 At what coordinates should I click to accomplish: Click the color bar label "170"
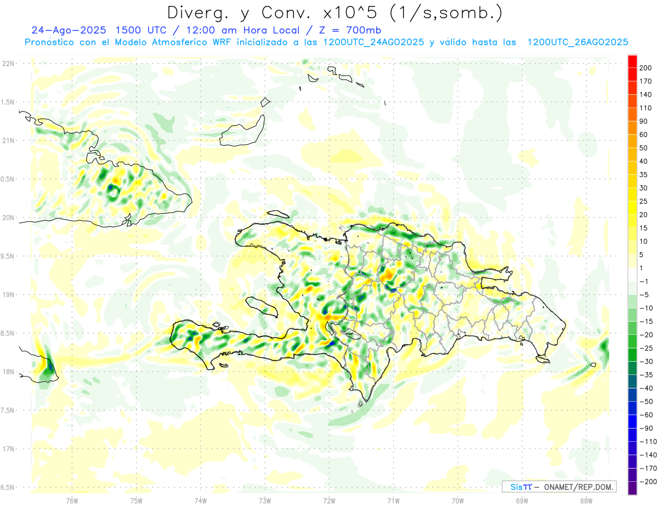645,81
